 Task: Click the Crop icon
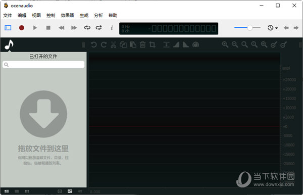point(153,45)
